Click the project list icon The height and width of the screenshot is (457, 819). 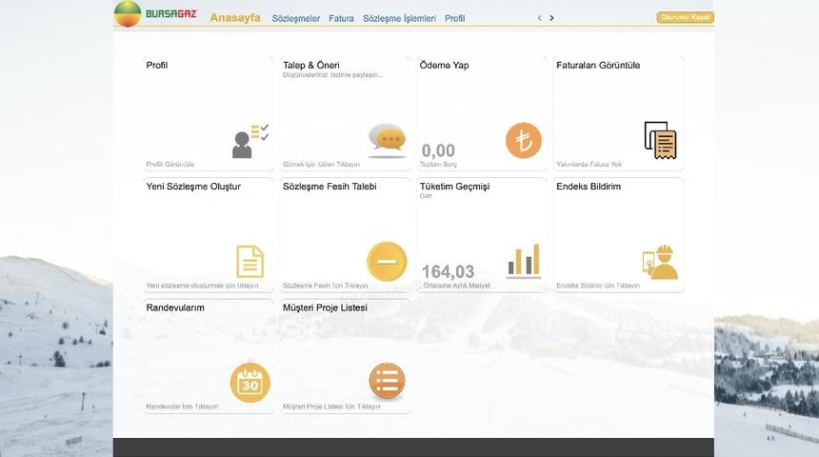[x=387, y=381]
